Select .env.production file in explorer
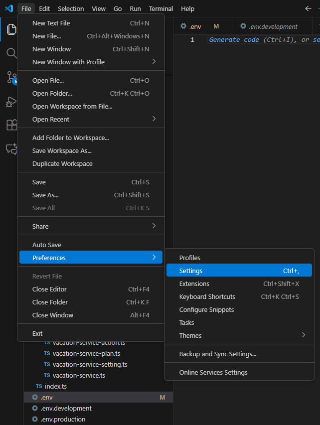 pos(63,419)
